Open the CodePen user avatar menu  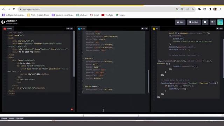pyautogui.click(x=220, y=22)
